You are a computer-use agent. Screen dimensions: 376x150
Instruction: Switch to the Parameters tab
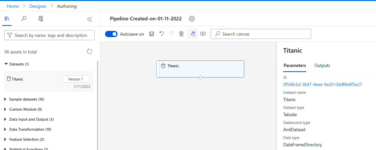tap(295, 65)
